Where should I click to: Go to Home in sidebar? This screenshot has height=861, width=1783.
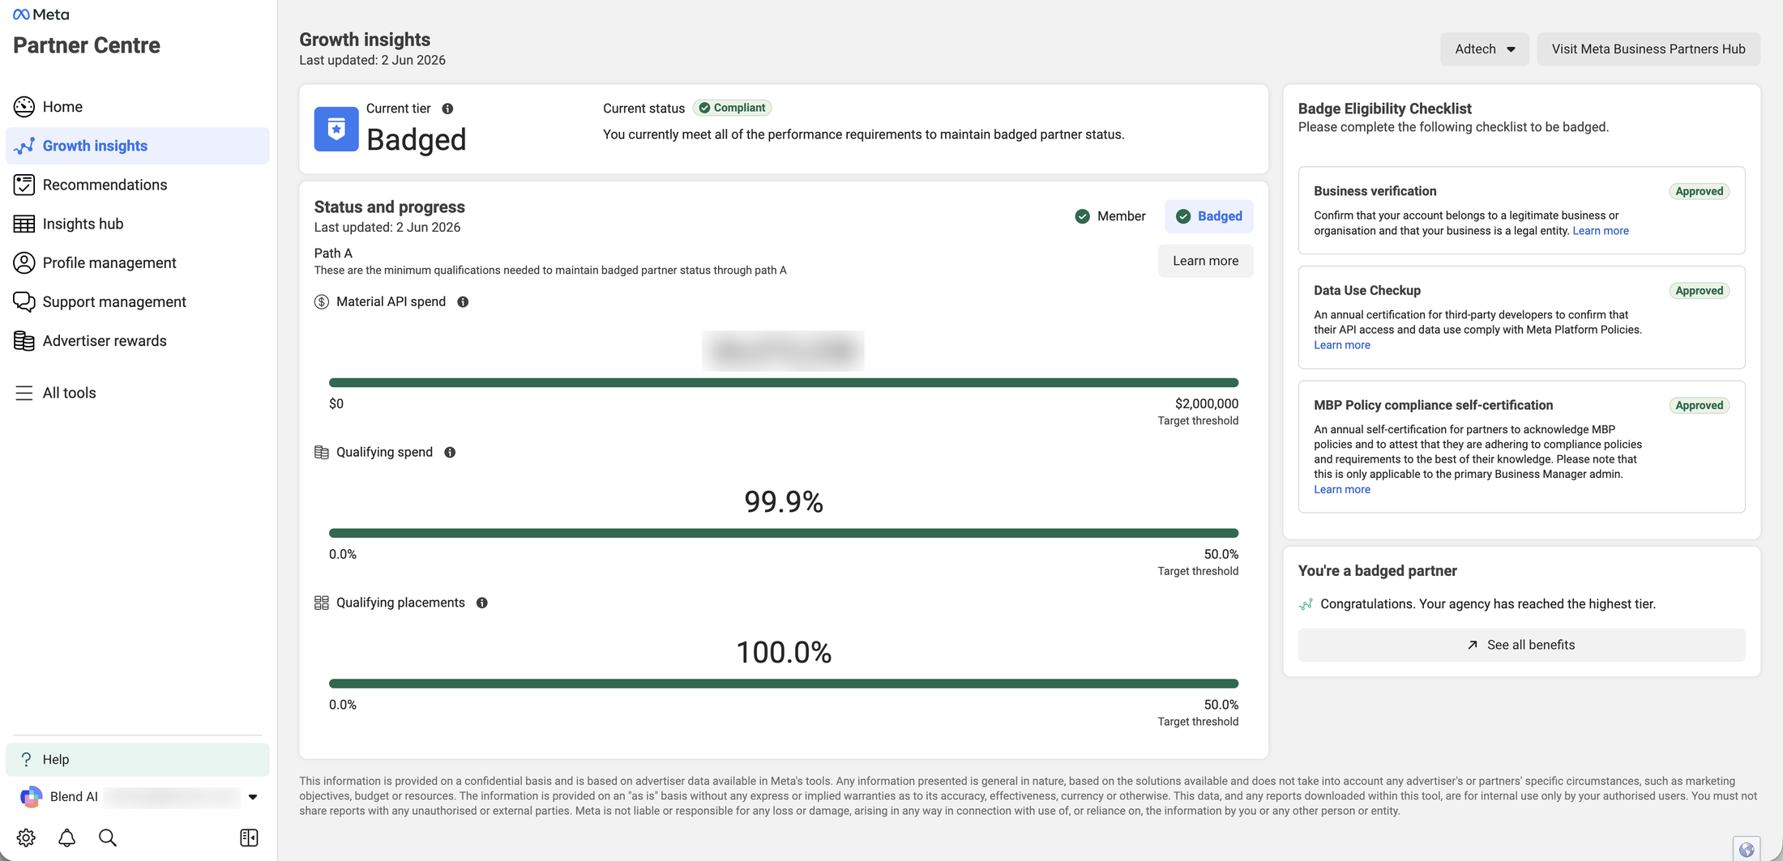click(138, 107)
